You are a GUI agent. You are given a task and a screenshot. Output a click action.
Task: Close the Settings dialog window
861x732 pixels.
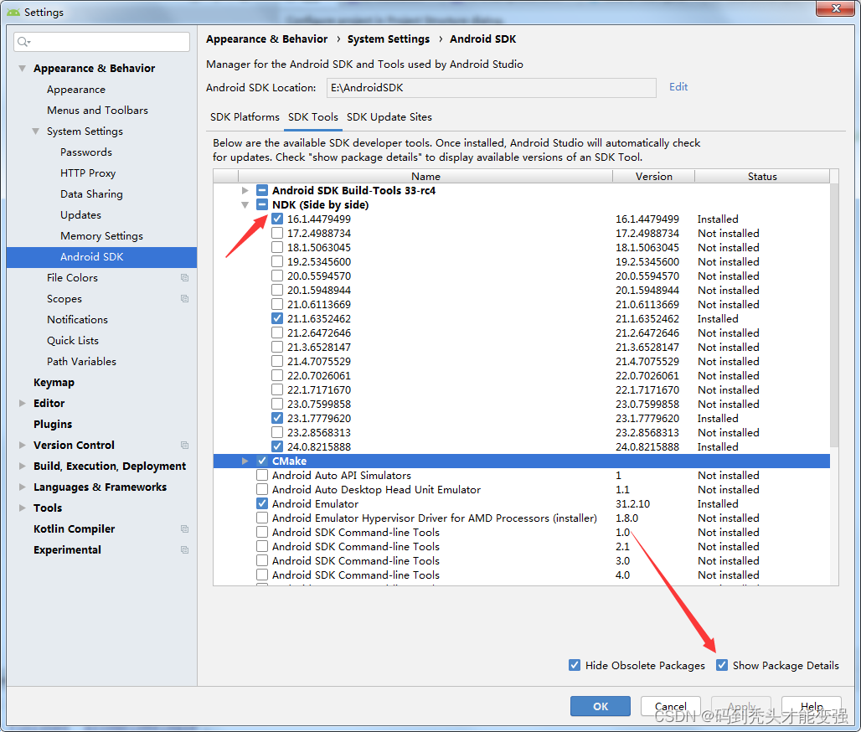(835, 8)
